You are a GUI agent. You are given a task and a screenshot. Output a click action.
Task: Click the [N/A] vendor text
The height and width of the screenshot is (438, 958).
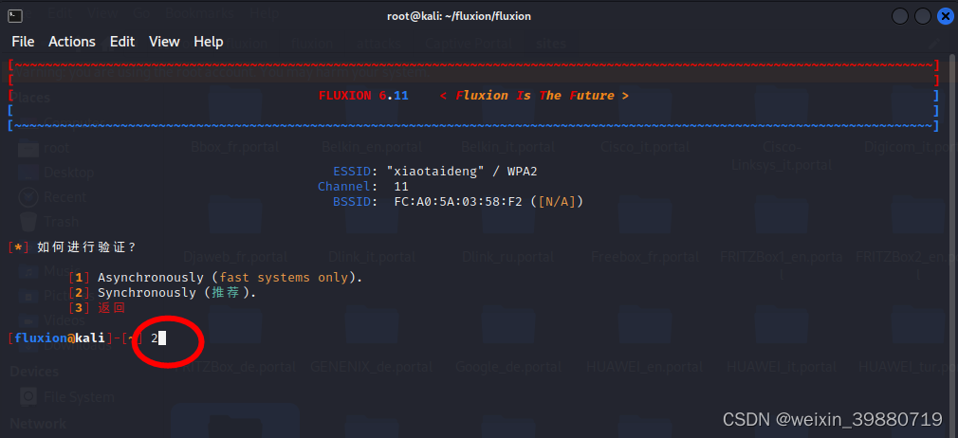tap(557, 202)
